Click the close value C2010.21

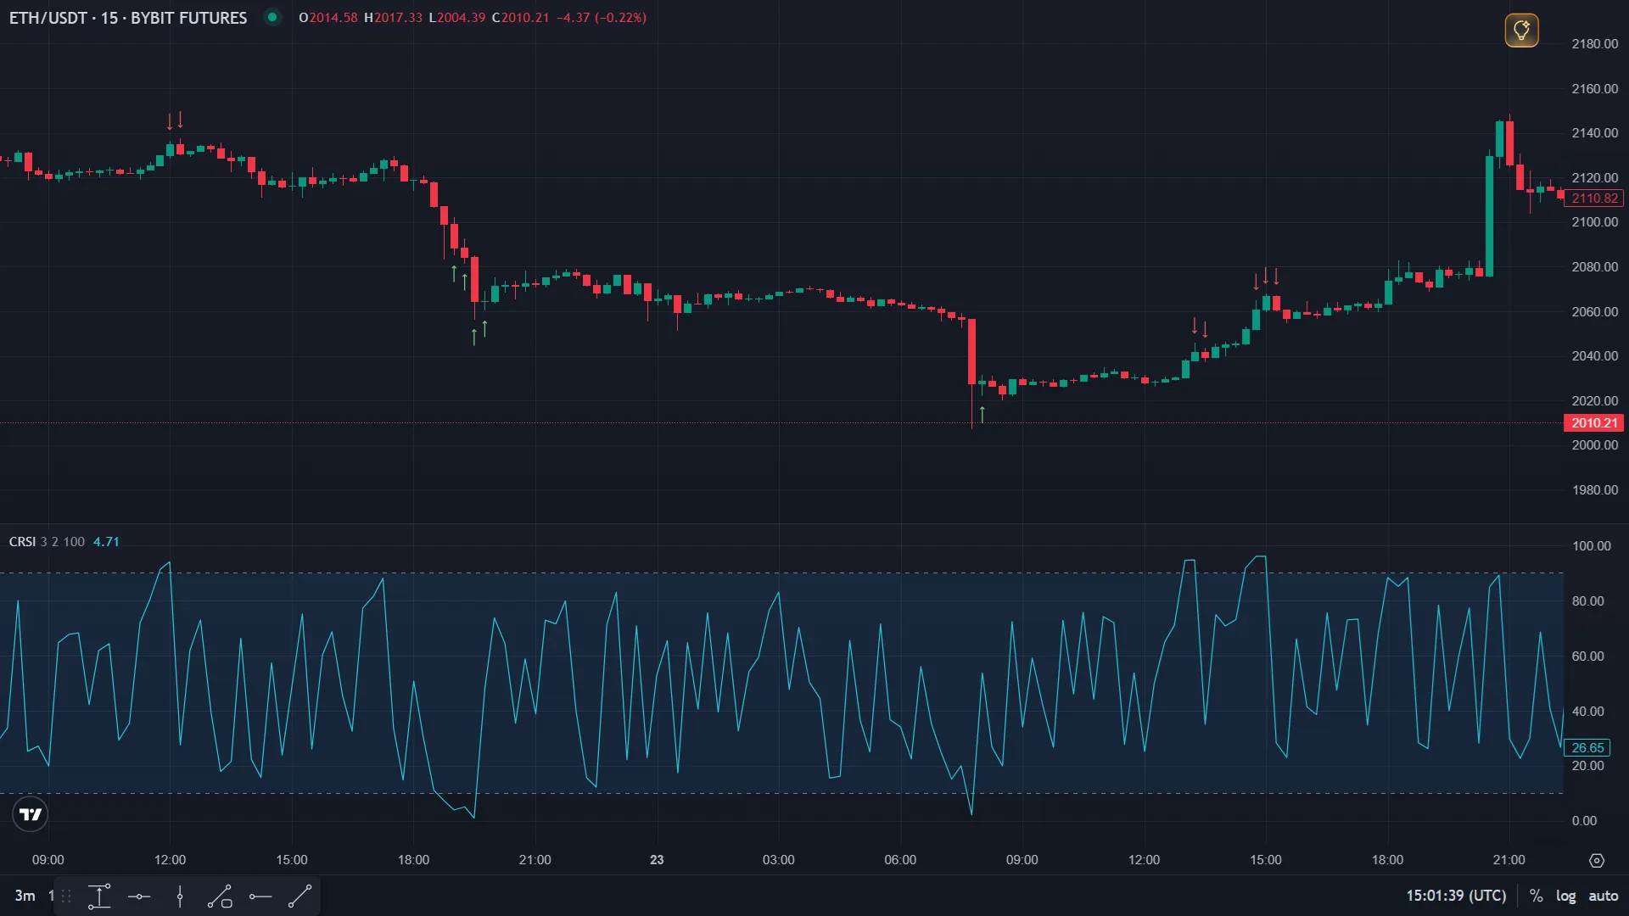[x=521, y=18]
